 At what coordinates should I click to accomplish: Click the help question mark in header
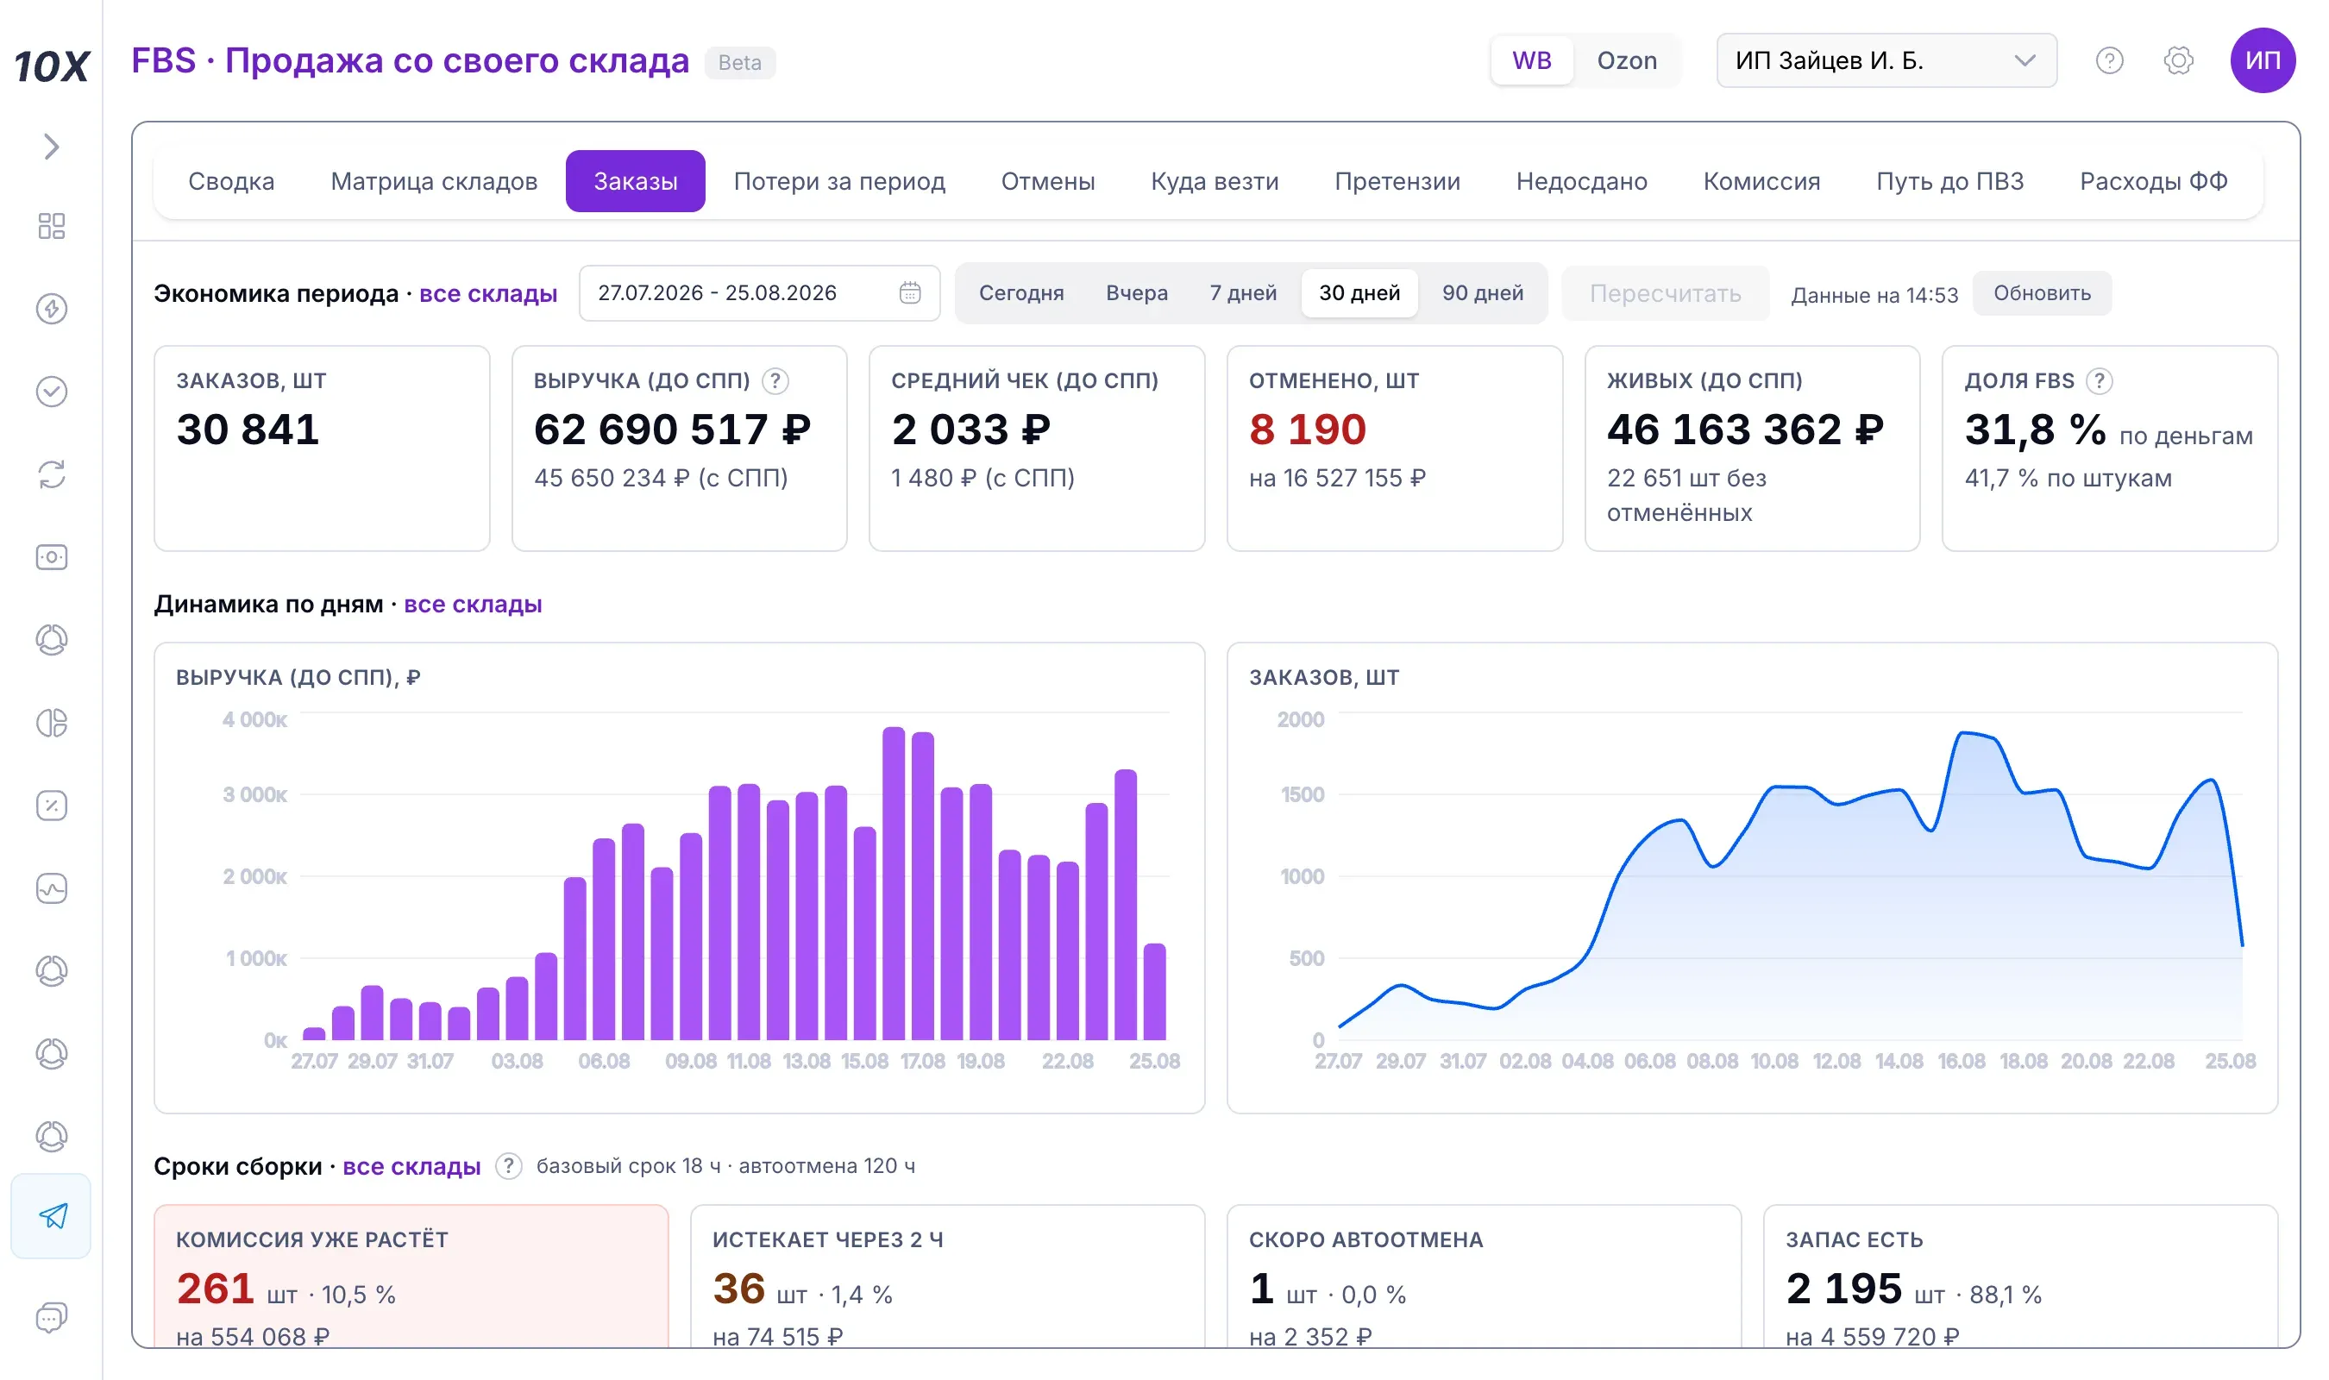(x=2109, y=61)
